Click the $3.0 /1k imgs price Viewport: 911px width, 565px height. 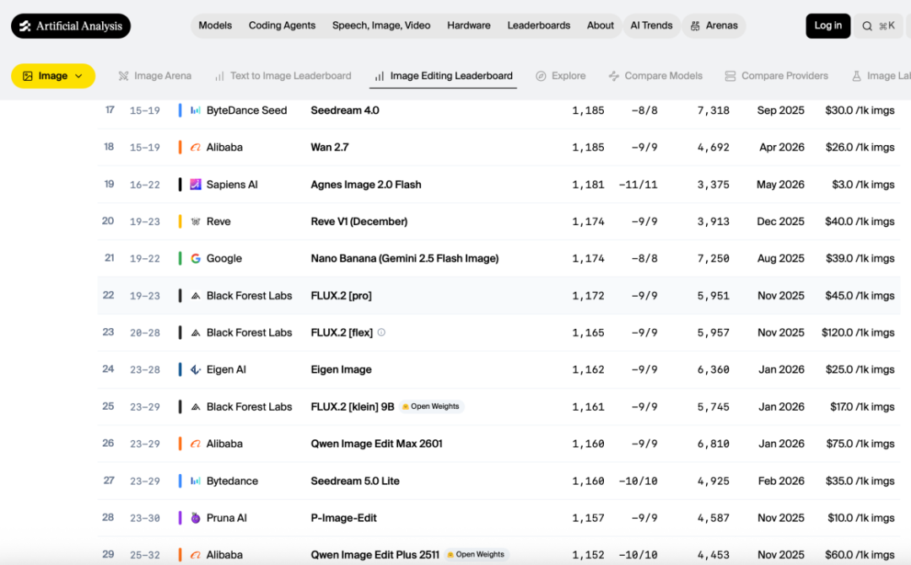click(863, 185)
